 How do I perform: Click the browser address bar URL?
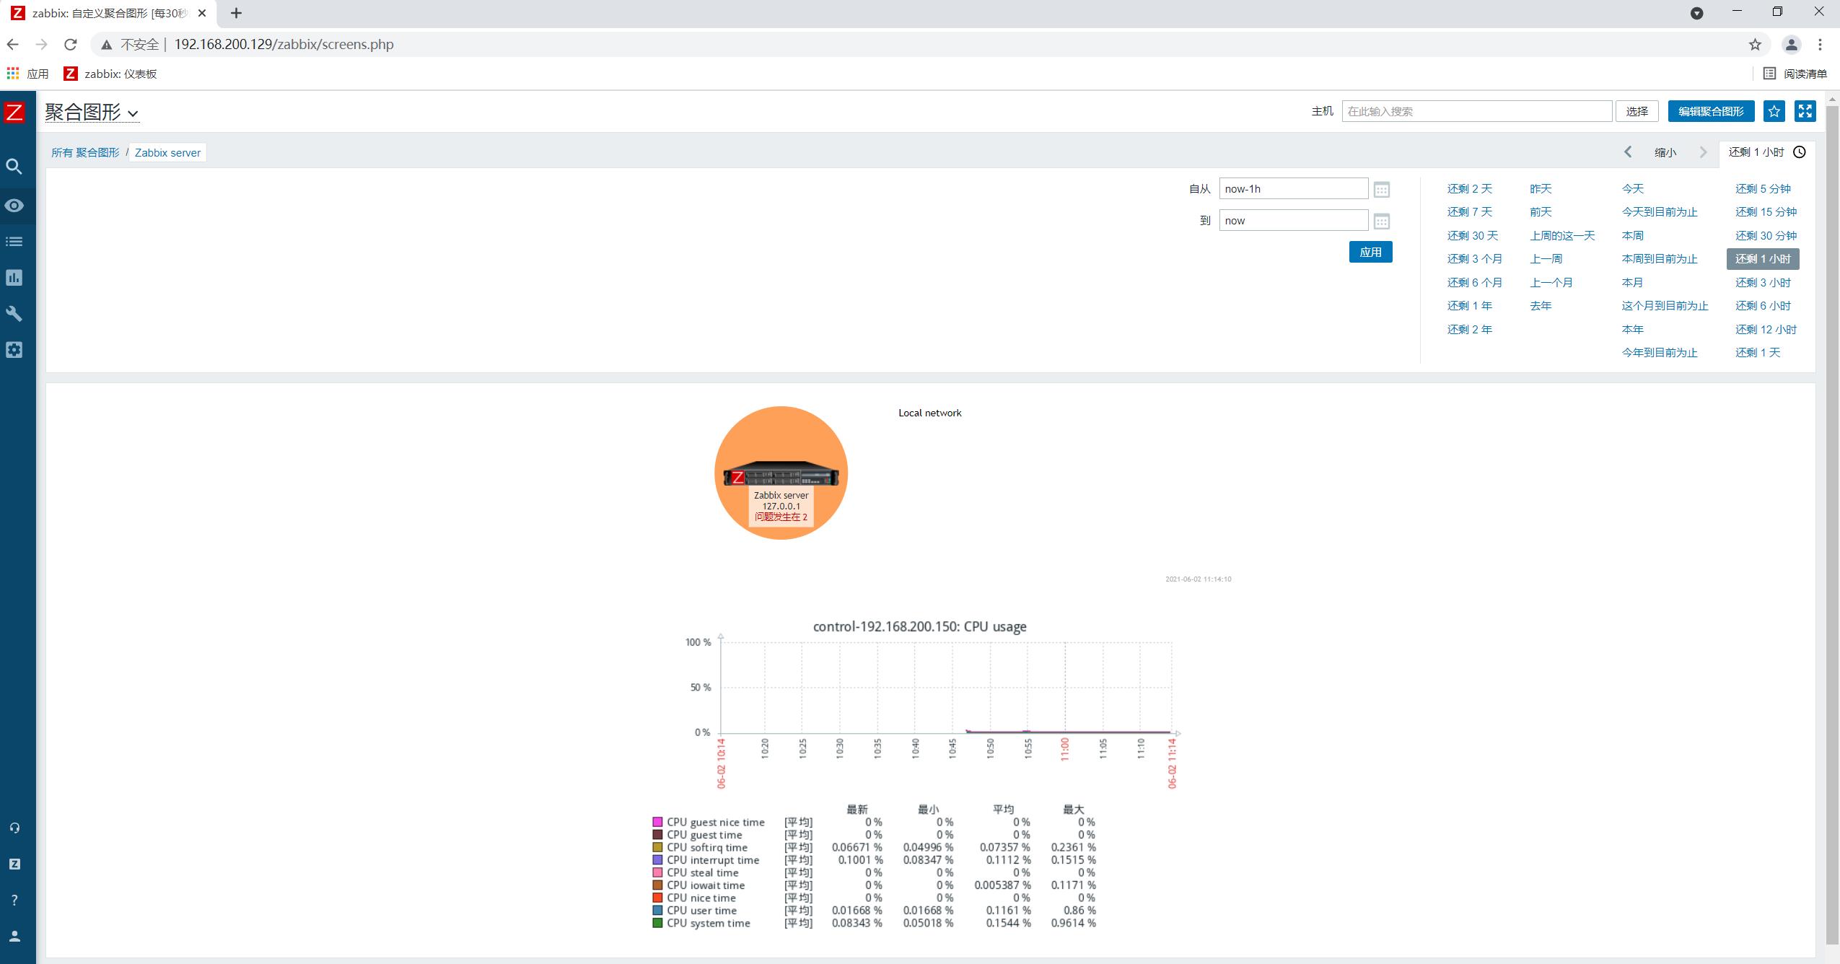pyautogui.click(x=284, y=45)
